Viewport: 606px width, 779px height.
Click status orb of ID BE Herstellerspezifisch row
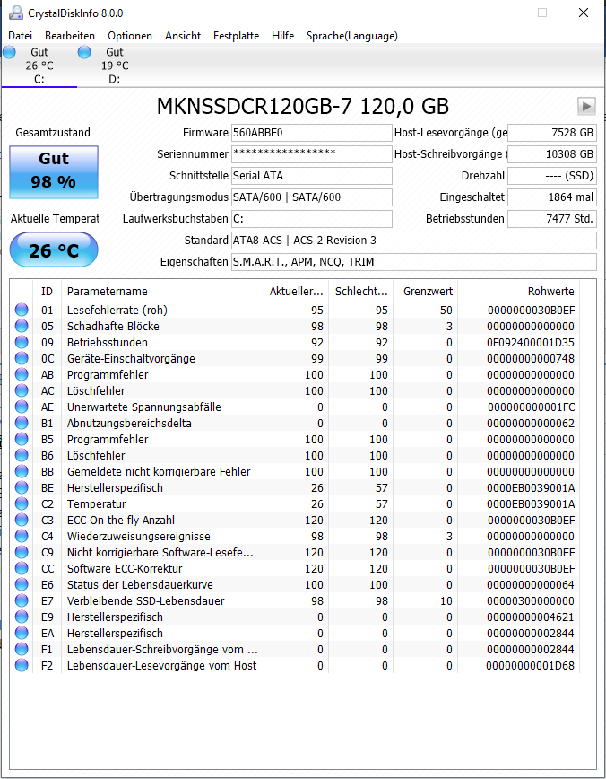click(22, 487)
